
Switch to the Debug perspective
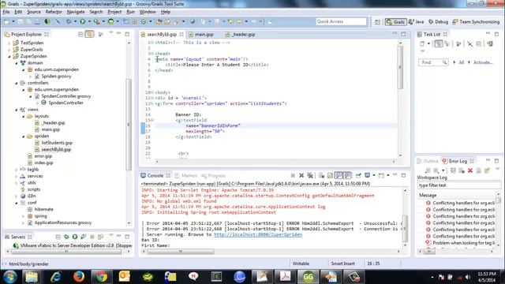[439, 22]
